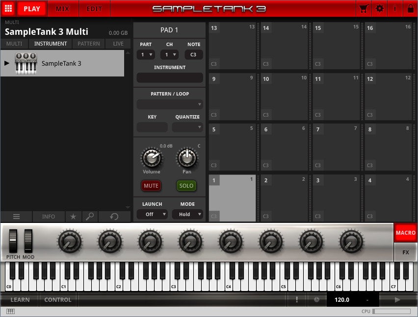Screen dimensions: 418x317
Task: Click the PITCH wheel
Action: point(13,241)
